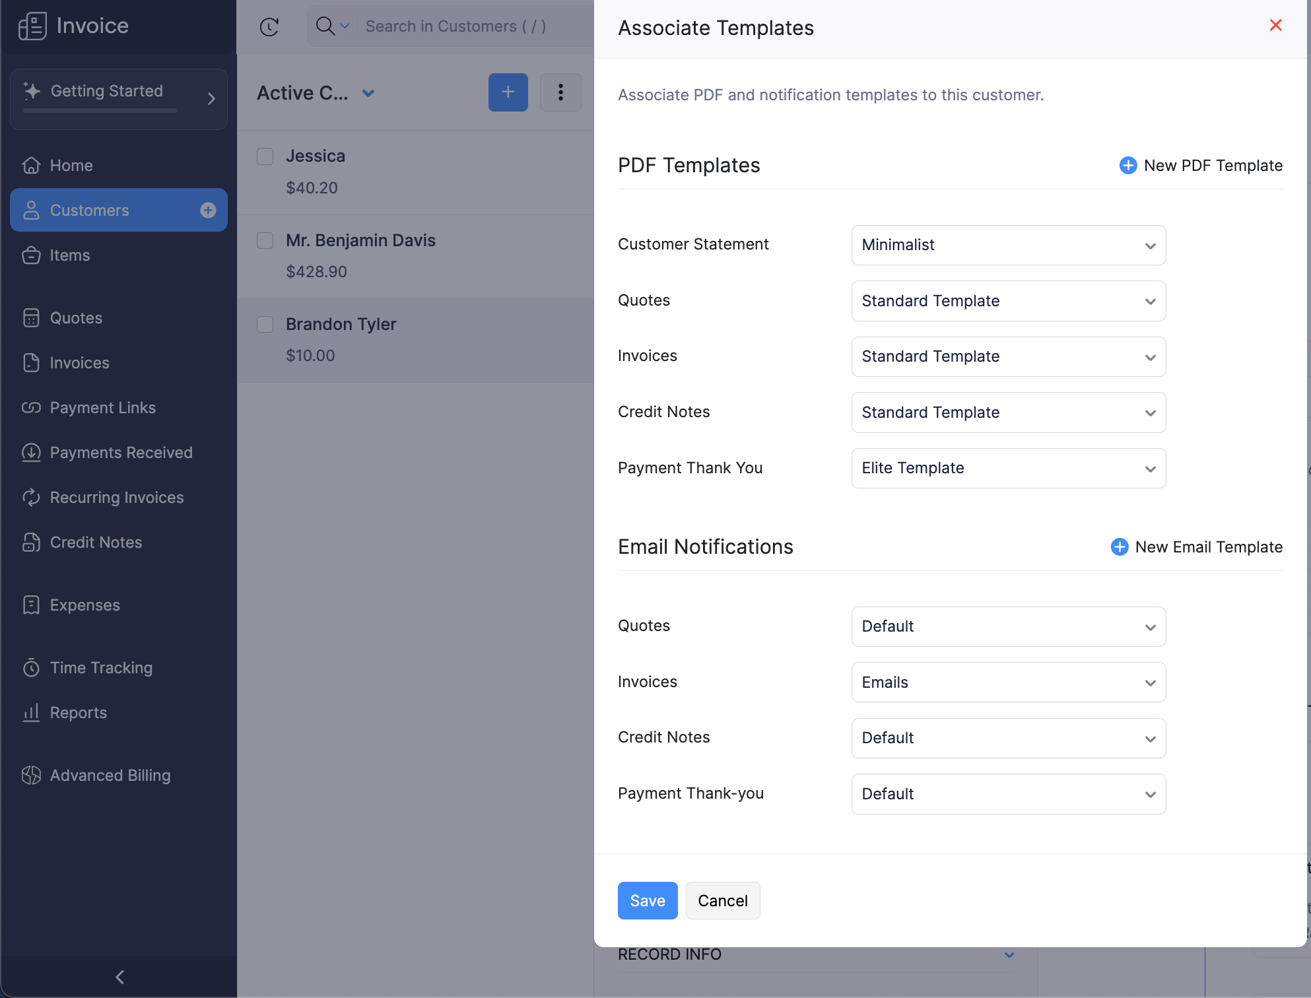Select the Home icon in the sidebar
1311x998 pixels.
pyautogui.click(x=32, y=165)
